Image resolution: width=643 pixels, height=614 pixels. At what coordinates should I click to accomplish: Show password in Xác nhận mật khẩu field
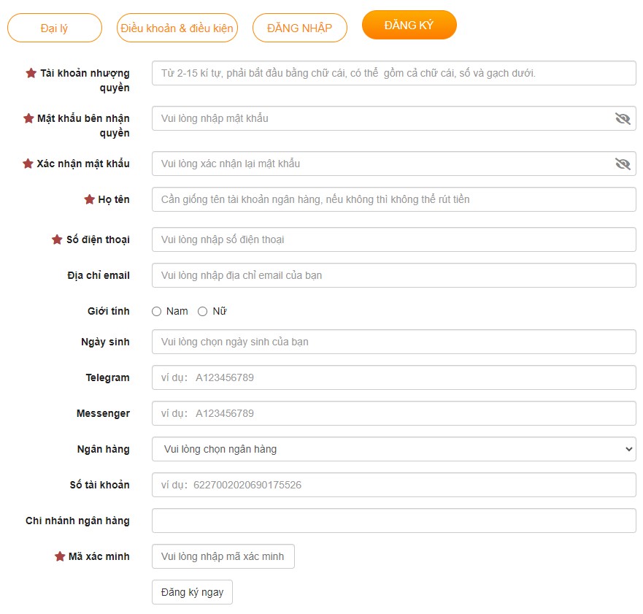622,164
